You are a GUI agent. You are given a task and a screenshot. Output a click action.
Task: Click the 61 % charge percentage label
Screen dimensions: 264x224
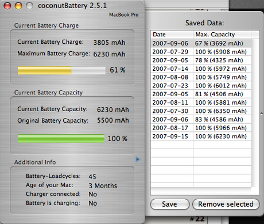118,70
